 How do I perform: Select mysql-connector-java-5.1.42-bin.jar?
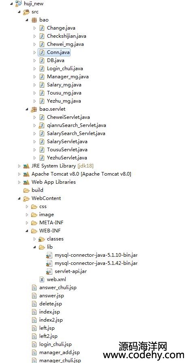point(96,263)
